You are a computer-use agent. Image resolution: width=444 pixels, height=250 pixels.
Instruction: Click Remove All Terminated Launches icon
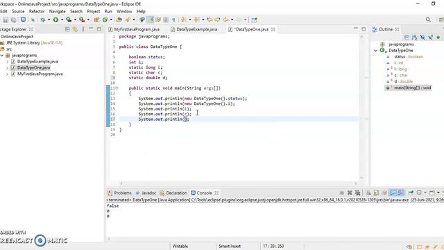tap(358, 193)
